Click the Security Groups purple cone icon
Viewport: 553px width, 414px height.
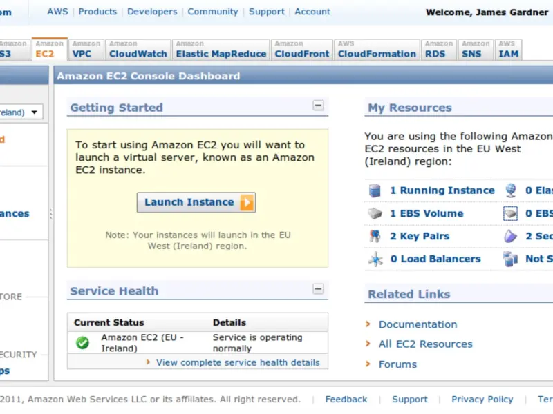[x=510, y=236]
